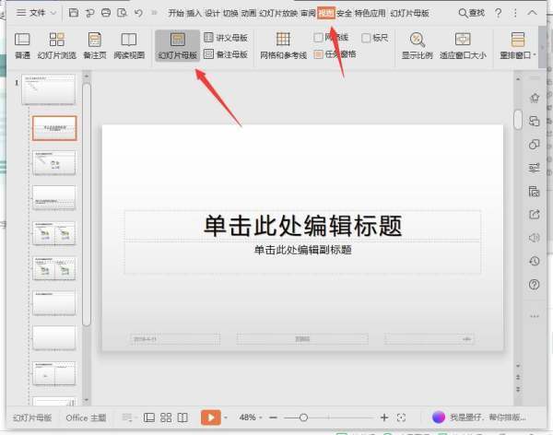Screen dimensions: 553x435
Task: Open 幻灯片浏览 slide sorter view
Action: click(x=57, y=44)
